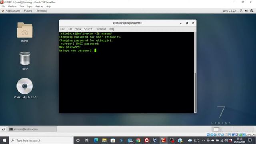Open Windows notification center icon
Screen dimensions: 256x144
tap(250, 140)
